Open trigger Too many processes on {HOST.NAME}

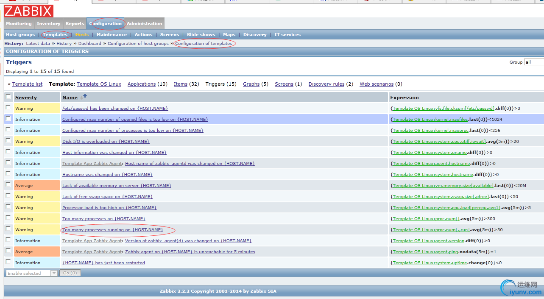click(104, 219)
